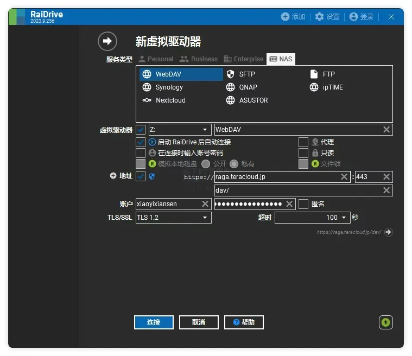The width and height of the screenshot is (412, 356).
Task: Clear the xiaoyixiansen account field
Action: pyautogui.click(x=205, y=204)
